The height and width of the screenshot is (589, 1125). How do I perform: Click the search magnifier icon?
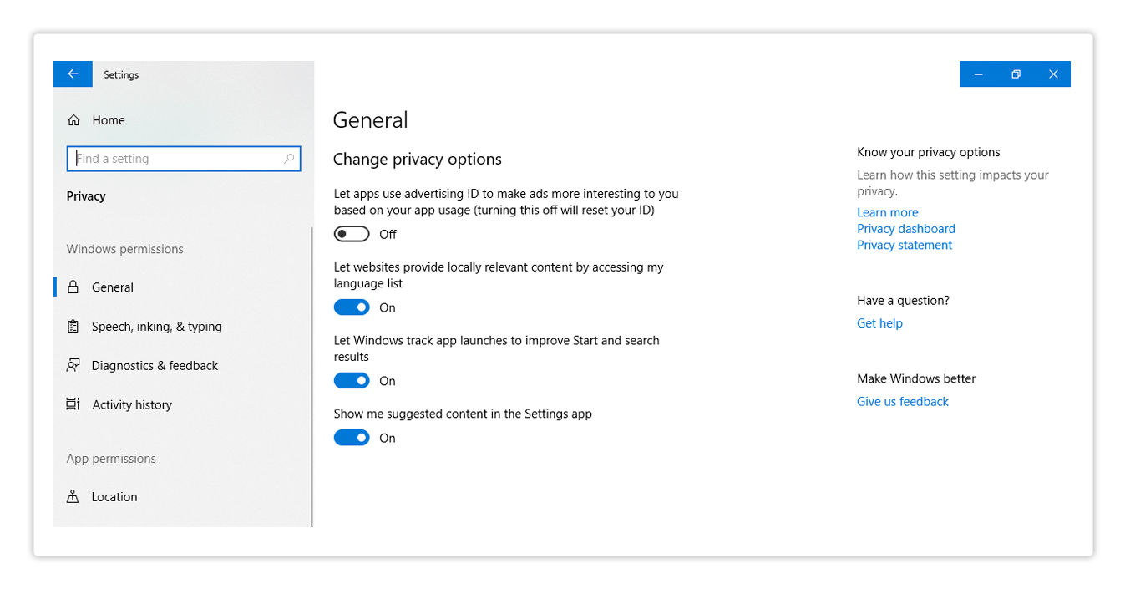289,159
